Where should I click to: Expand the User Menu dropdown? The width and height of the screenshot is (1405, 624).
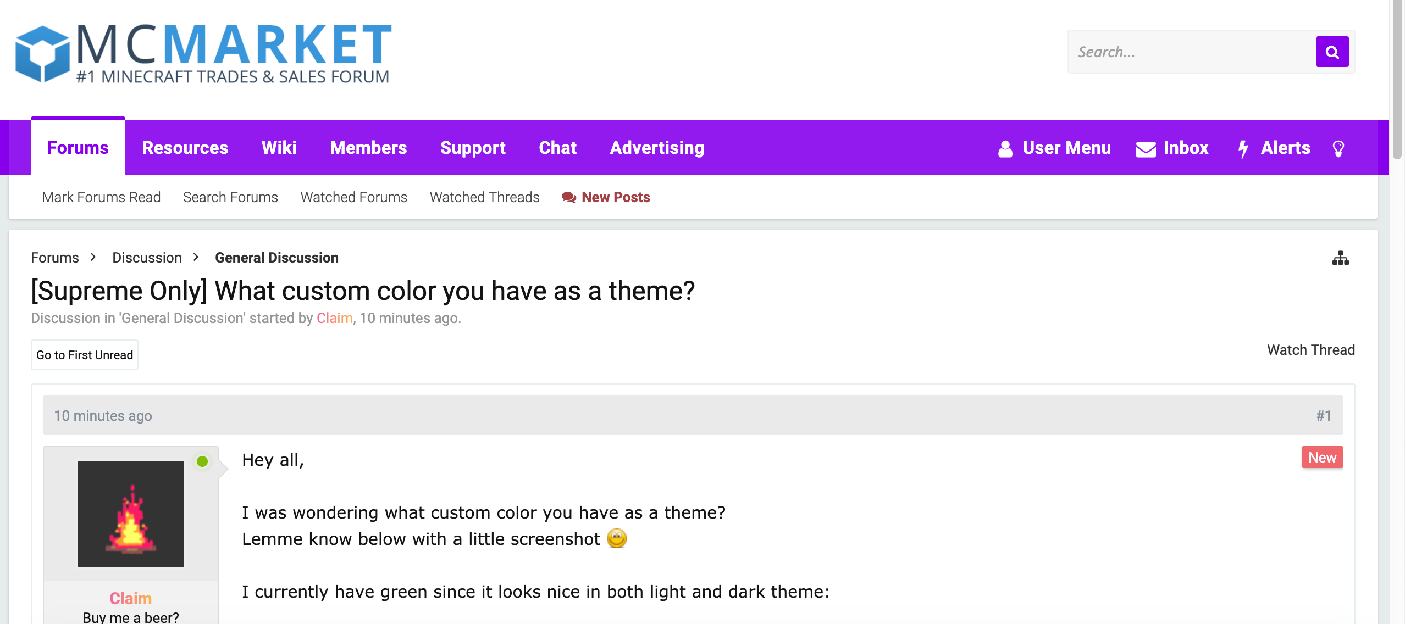pos(1066,148)
